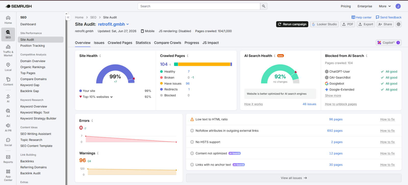Focus the top Search input field
Image resolution: width=408 pixels, height=185 pixels.
[x=199, y=6]
